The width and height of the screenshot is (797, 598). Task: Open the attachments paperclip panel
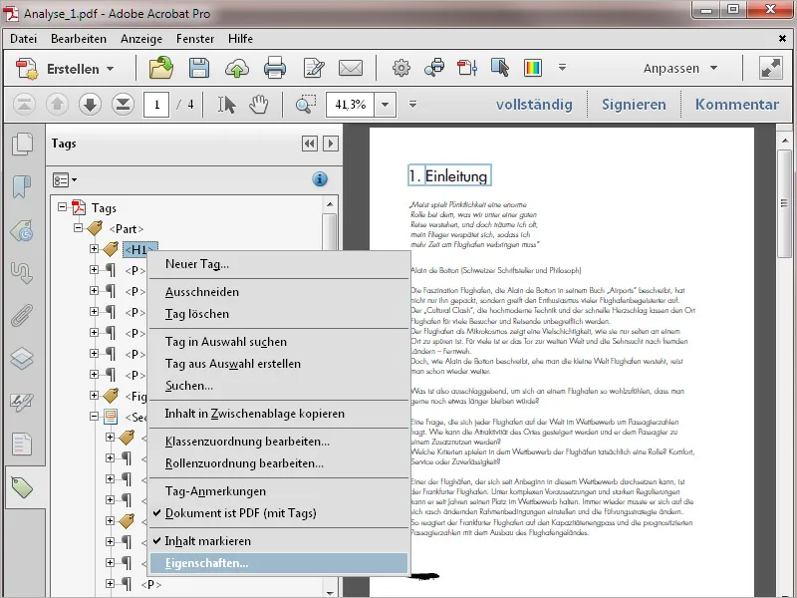(x=22, y=315)
